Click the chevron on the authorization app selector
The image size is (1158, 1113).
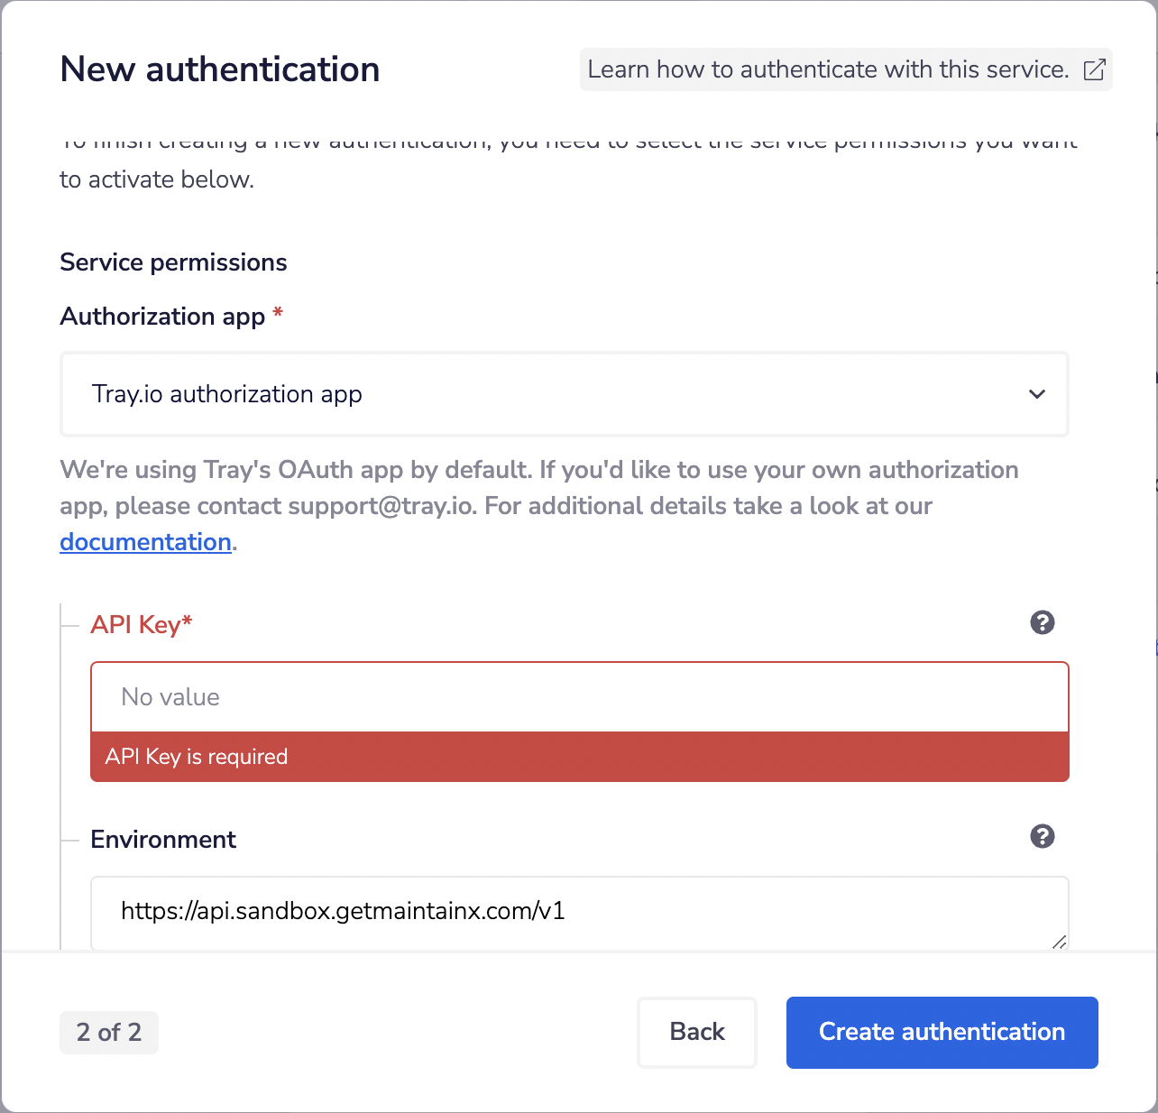[1037, 394]
